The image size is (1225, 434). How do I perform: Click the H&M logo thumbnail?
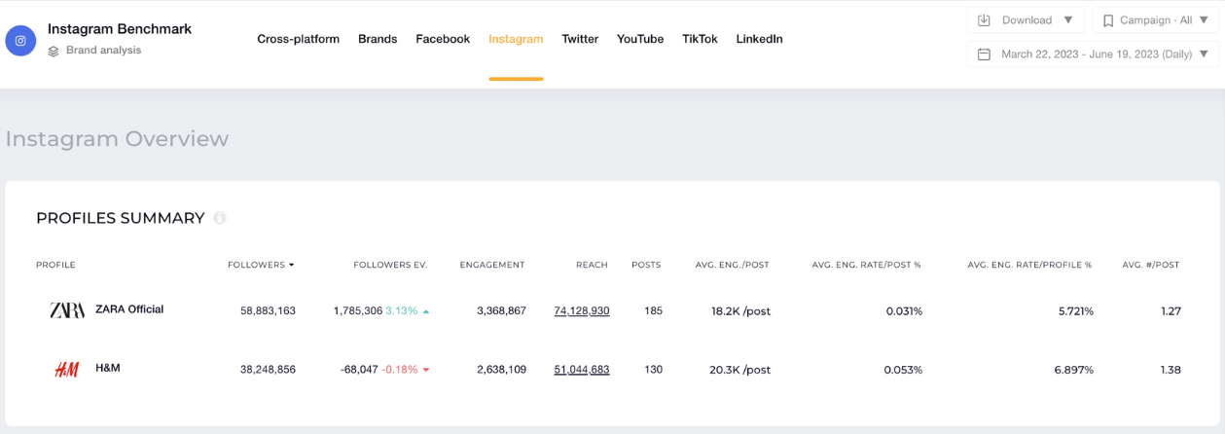(67, 369)
